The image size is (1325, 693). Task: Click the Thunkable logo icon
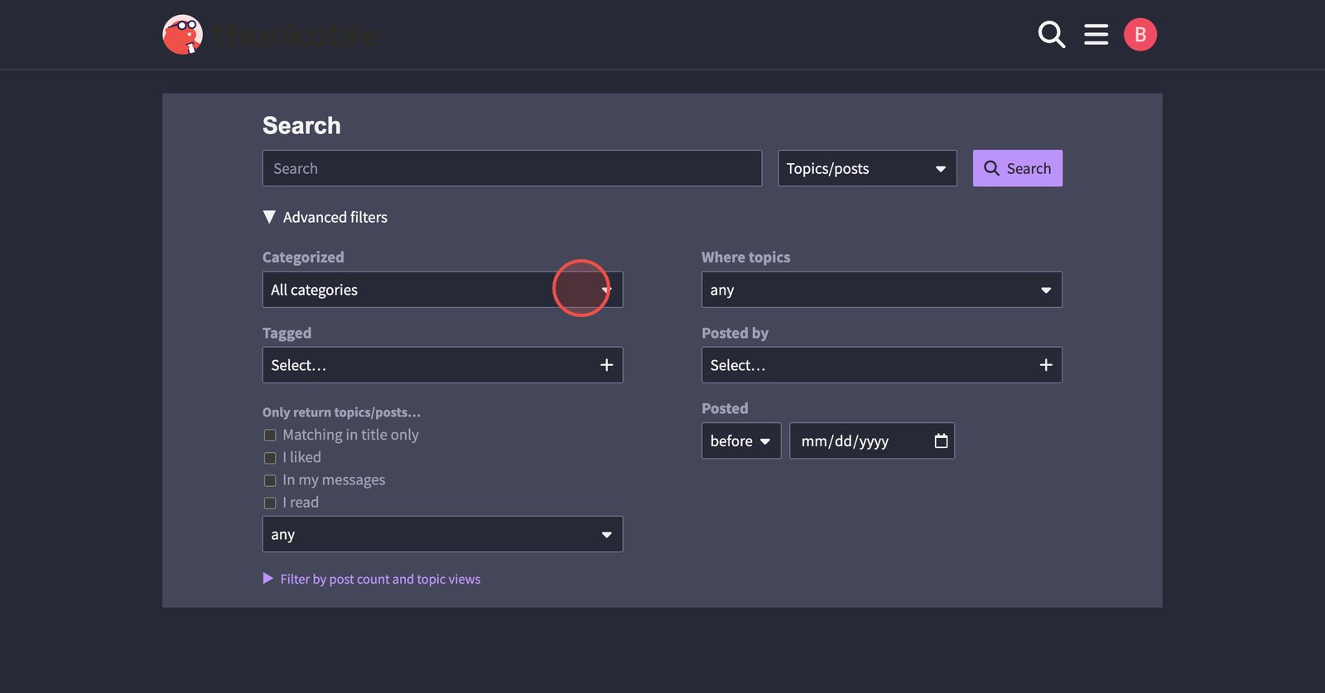pos(183,35)
